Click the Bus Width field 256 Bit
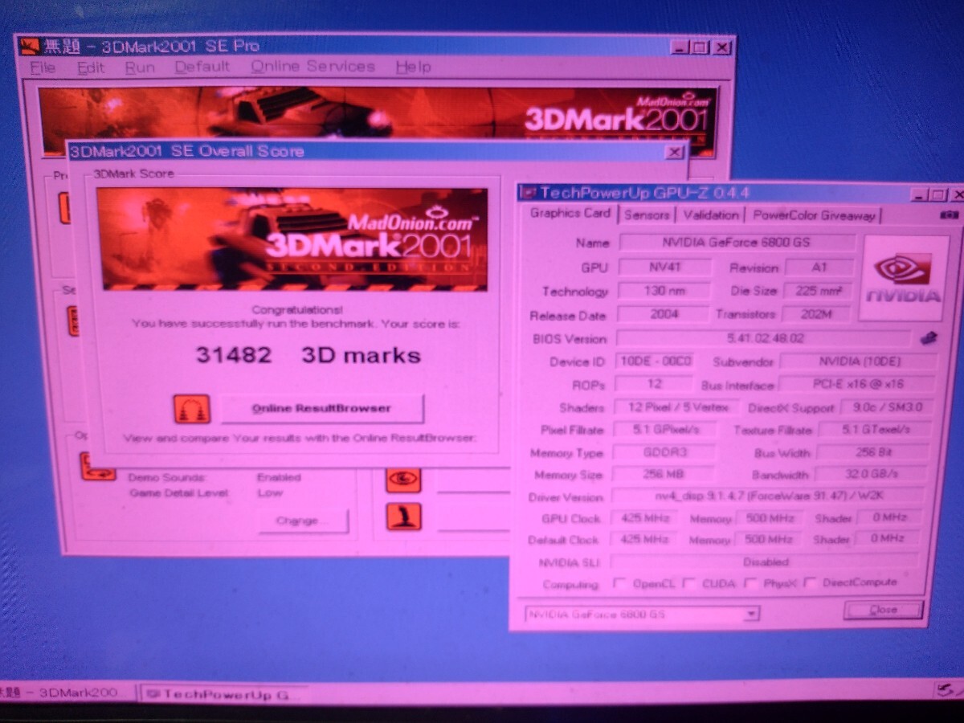The image size is (964, 723). pyautogui.click(x=873, y=452)
